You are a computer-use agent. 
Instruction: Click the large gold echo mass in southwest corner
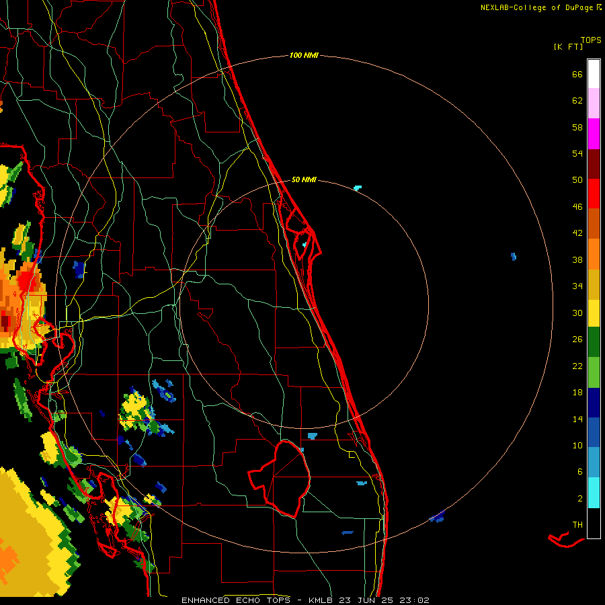coord(33,534)
